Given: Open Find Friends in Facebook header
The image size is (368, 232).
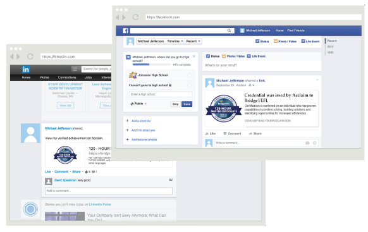Looking at the screenshot, I should pyautogui.click(x=296, y=30).
